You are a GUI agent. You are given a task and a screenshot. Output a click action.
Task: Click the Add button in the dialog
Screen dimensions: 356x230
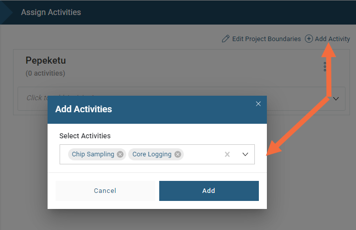tap(209, 191)
